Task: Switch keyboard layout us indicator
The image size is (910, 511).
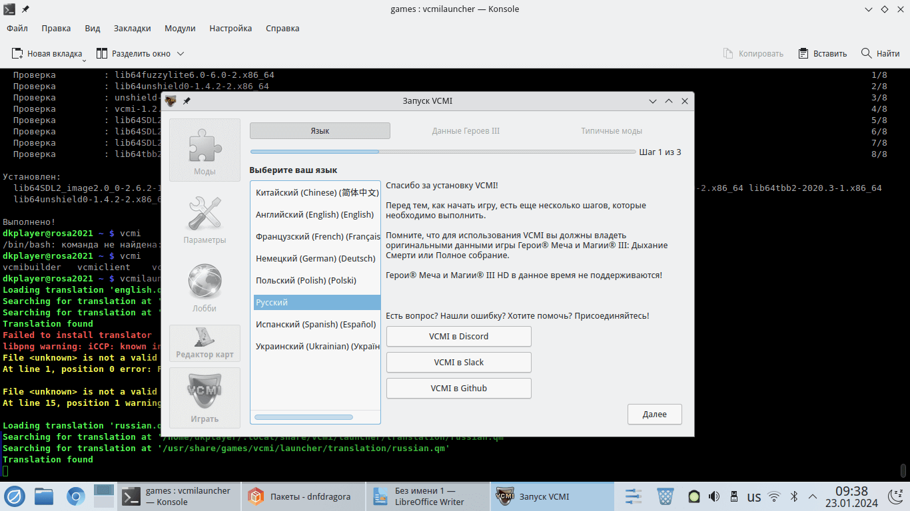Action: pos(754,496)
